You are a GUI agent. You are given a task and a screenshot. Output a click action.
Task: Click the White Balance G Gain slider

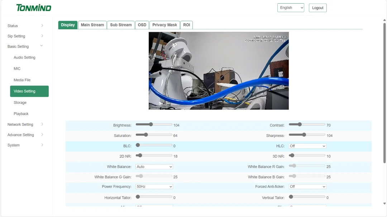pos(154,176)
